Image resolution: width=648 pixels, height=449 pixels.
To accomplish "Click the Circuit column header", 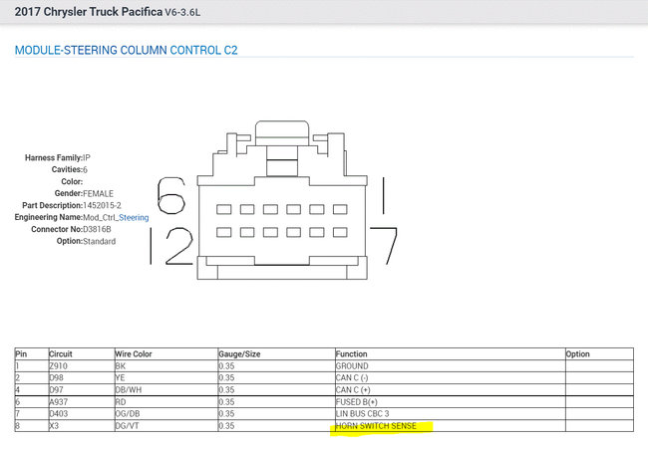I will click(82, 354).
